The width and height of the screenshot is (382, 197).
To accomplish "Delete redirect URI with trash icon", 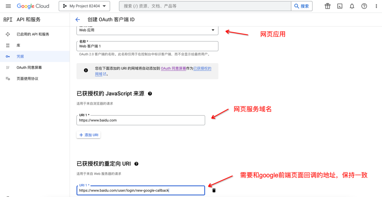I will [214, 190].
